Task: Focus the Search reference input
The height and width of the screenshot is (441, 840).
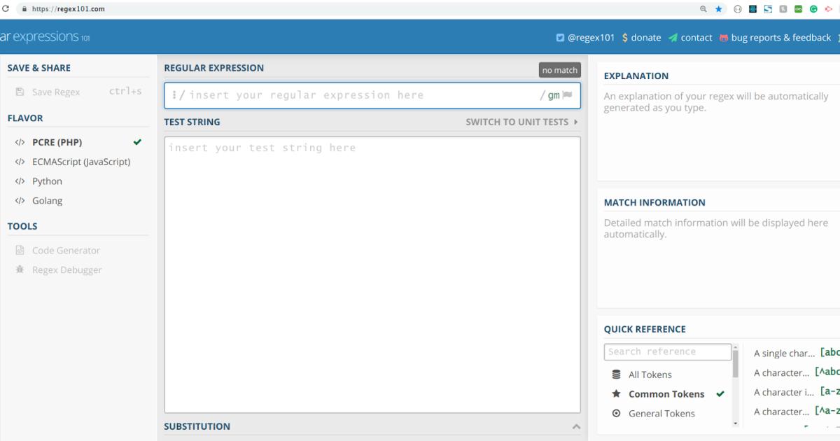Action: point(668,351)
